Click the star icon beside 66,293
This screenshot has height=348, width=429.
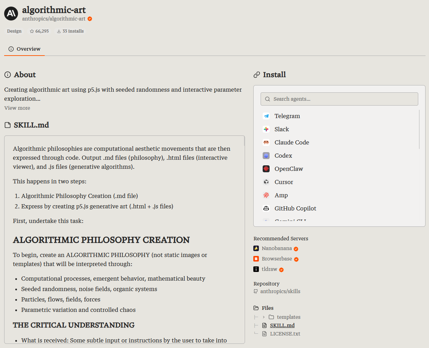point(32,31)
